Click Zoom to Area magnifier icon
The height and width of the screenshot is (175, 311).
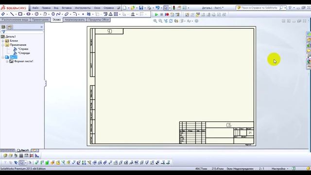pyautogui.click(x=160, y=21)
